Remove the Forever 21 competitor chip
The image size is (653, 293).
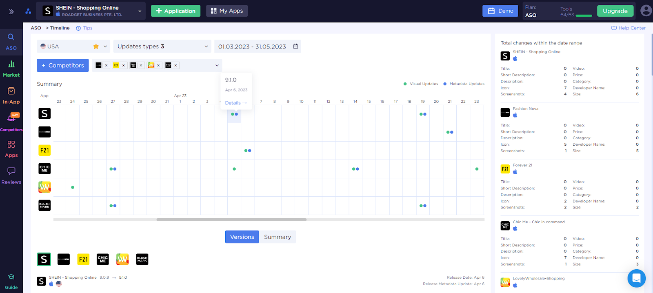click(123, 65)
